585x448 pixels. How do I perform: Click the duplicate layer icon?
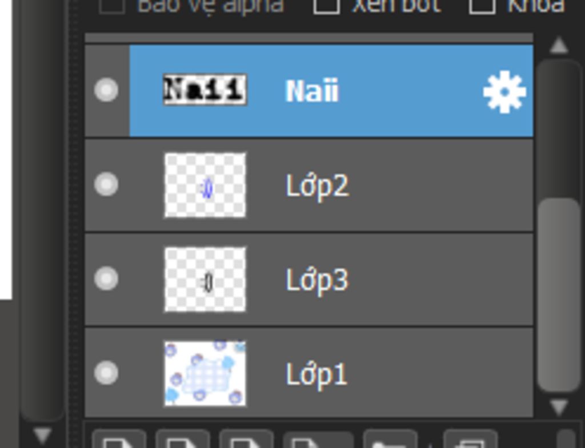(471, 439)
